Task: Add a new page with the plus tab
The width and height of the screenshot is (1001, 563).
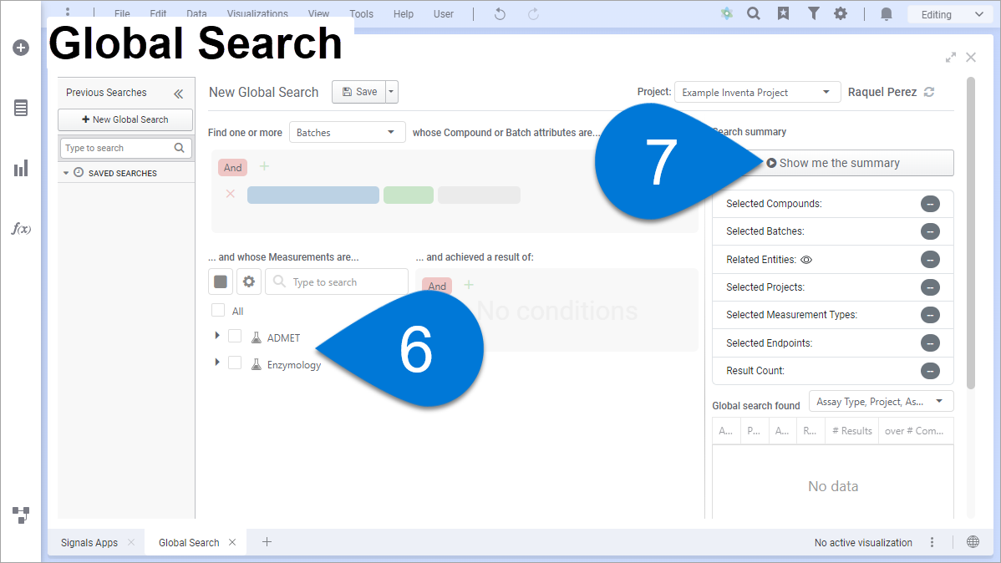Action: pos(267,542)
